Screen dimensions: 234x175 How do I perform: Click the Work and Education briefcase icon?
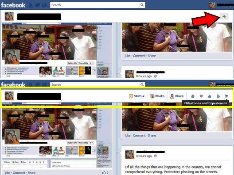tap(193, 96)
